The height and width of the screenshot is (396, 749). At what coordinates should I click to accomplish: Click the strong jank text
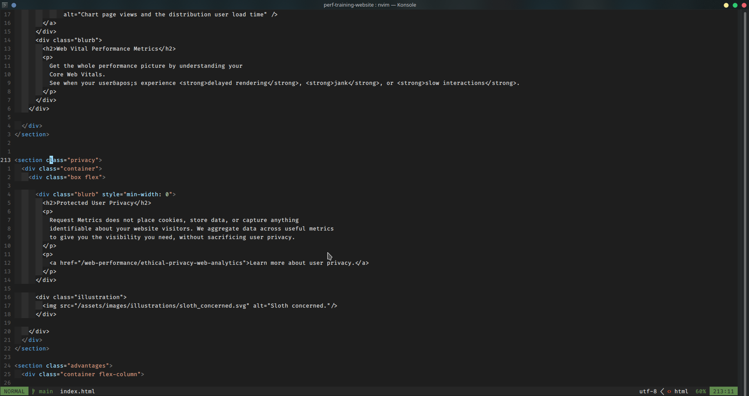(341, 83)
